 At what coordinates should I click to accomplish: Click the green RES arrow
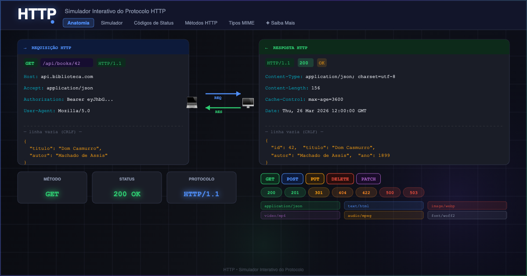pos(223,108)
